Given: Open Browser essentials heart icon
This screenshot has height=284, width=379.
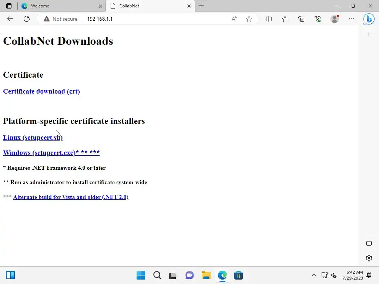Looking at the screenshot, I should tap(318, 19).
